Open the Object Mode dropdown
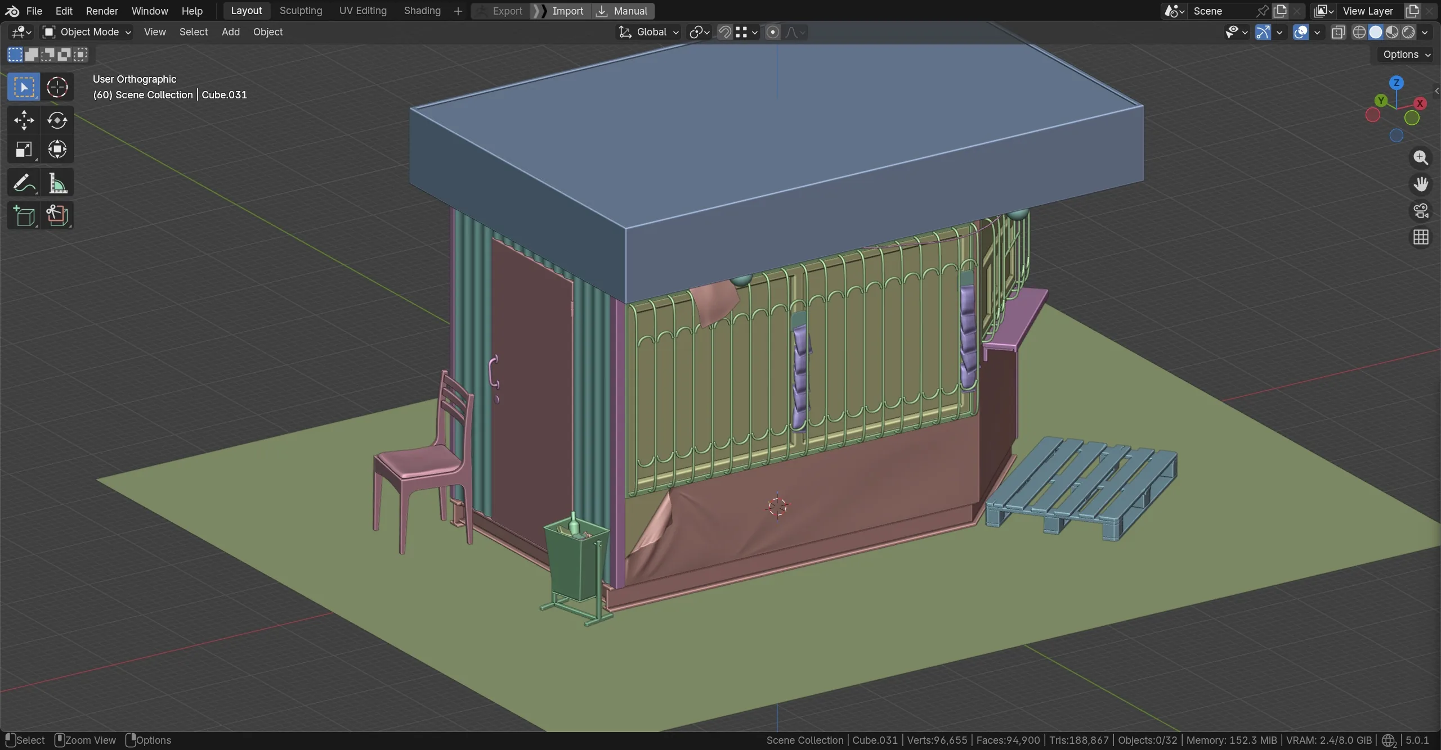1441x750 pixels. point(88,32)
